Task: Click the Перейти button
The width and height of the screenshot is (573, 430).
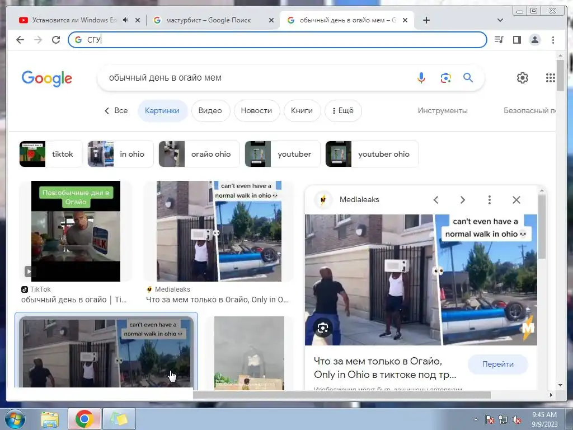Action: [498, 364]
